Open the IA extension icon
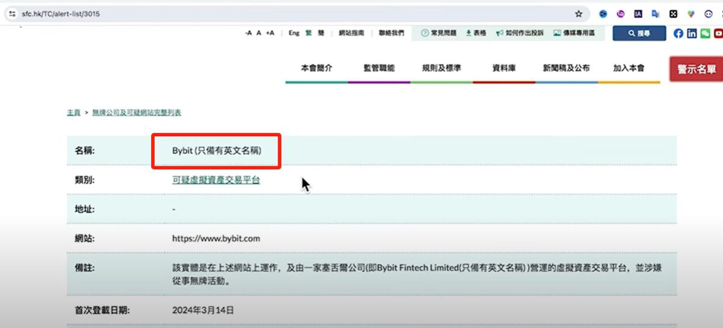This screenshot has width=723, height=328. pos(638,14)
